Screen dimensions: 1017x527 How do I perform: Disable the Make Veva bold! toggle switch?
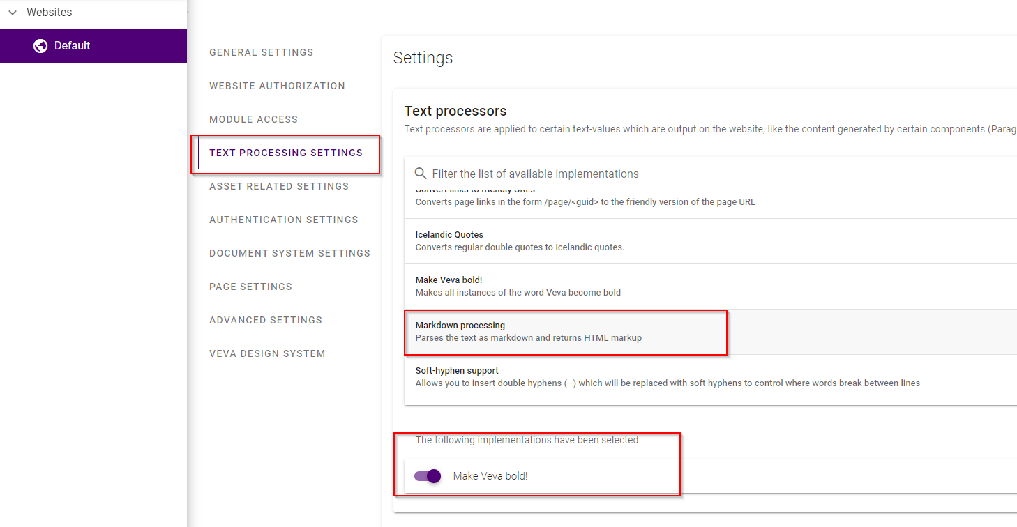(428, 476)
